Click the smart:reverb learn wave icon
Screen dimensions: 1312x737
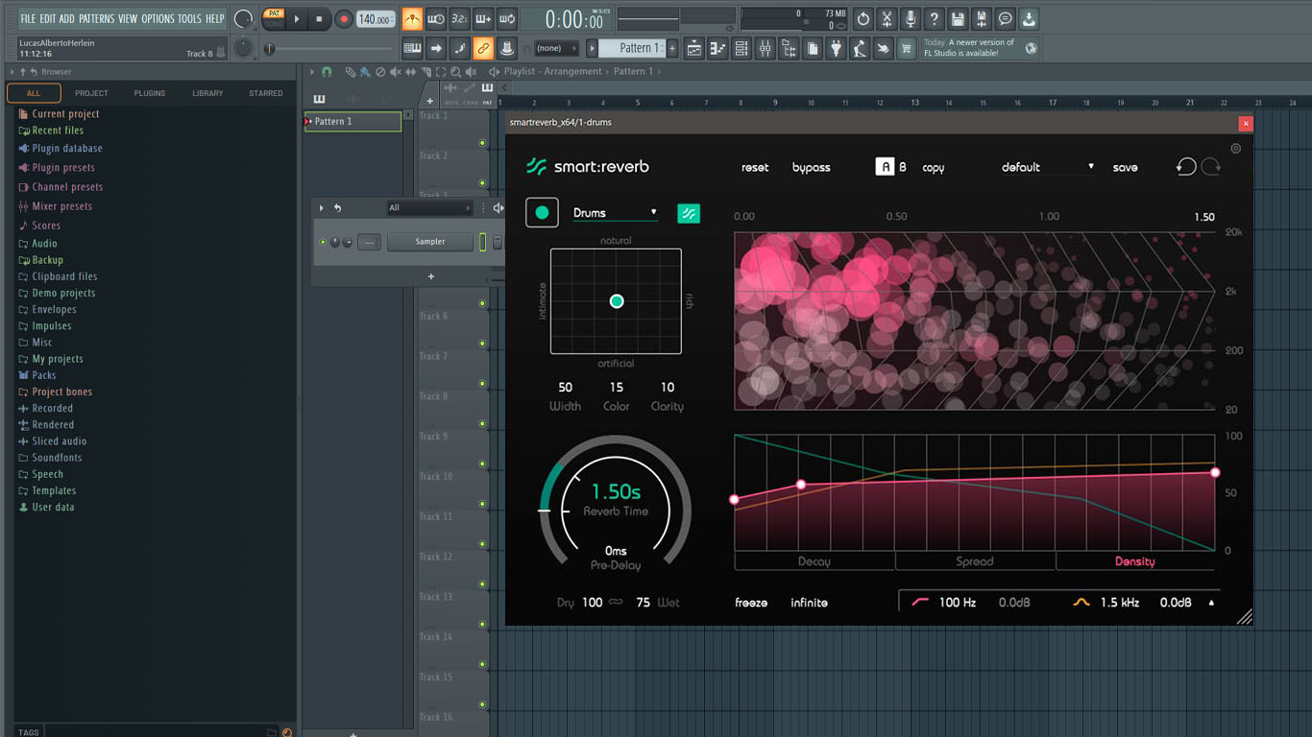pos(689,213)
